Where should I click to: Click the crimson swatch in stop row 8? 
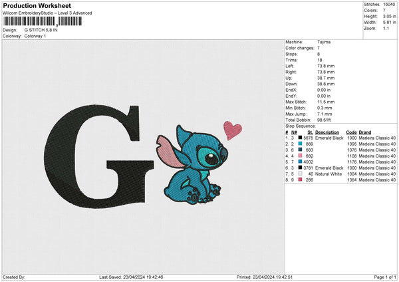[x=301, y=180]
